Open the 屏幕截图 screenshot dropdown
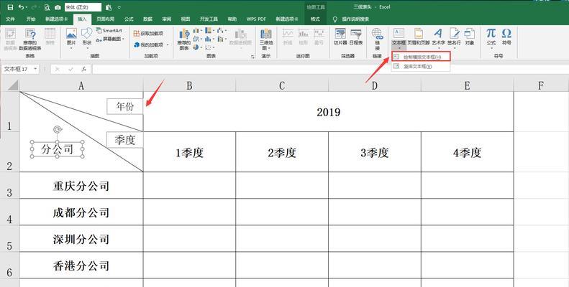The height and width of the screenshot is (287, 569). [110, 39]
